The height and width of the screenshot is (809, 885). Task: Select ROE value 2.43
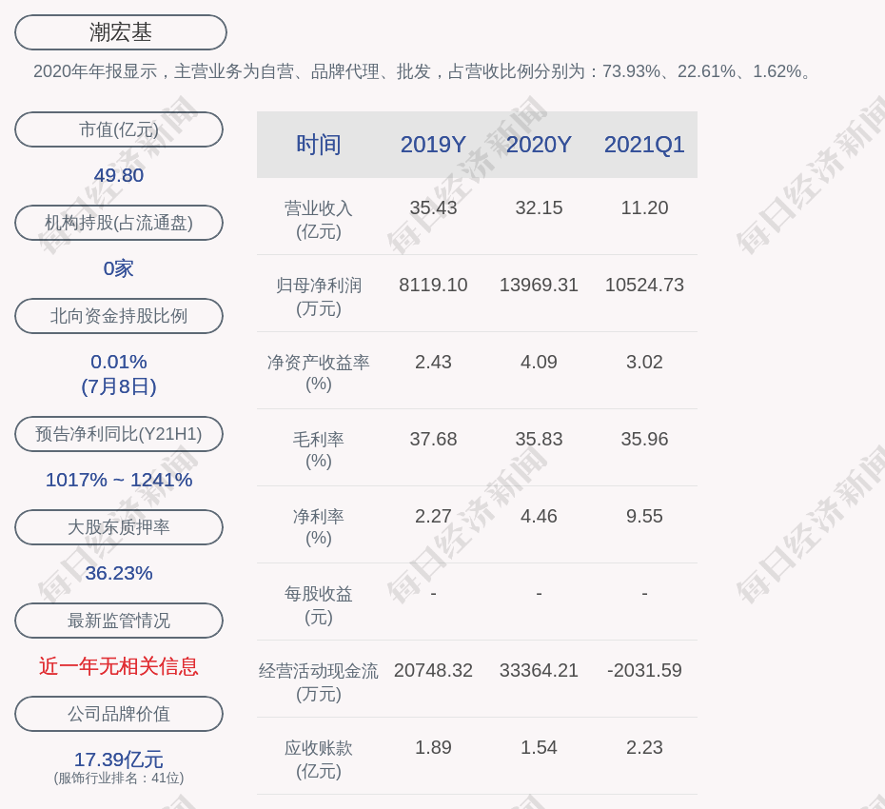[x=433, y=362]
